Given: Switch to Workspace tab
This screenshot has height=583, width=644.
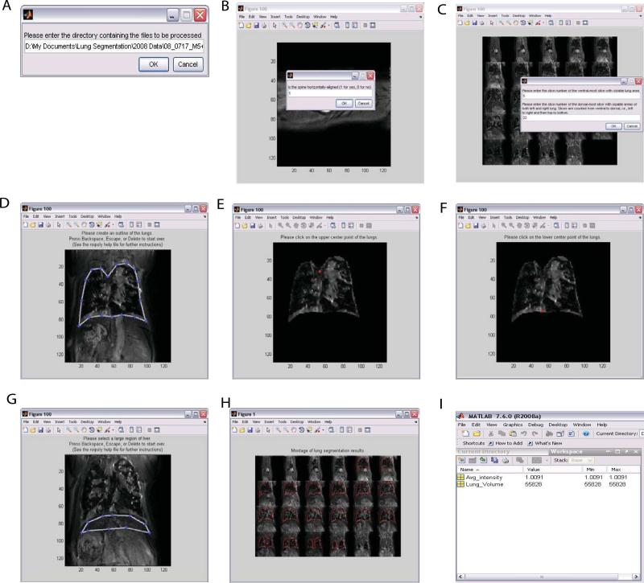Looking at the screenshot, I should pyautogui.click(x=567, y=451).
